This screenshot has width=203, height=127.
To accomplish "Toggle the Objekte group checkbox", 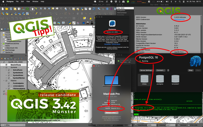I will pos(6,81).
